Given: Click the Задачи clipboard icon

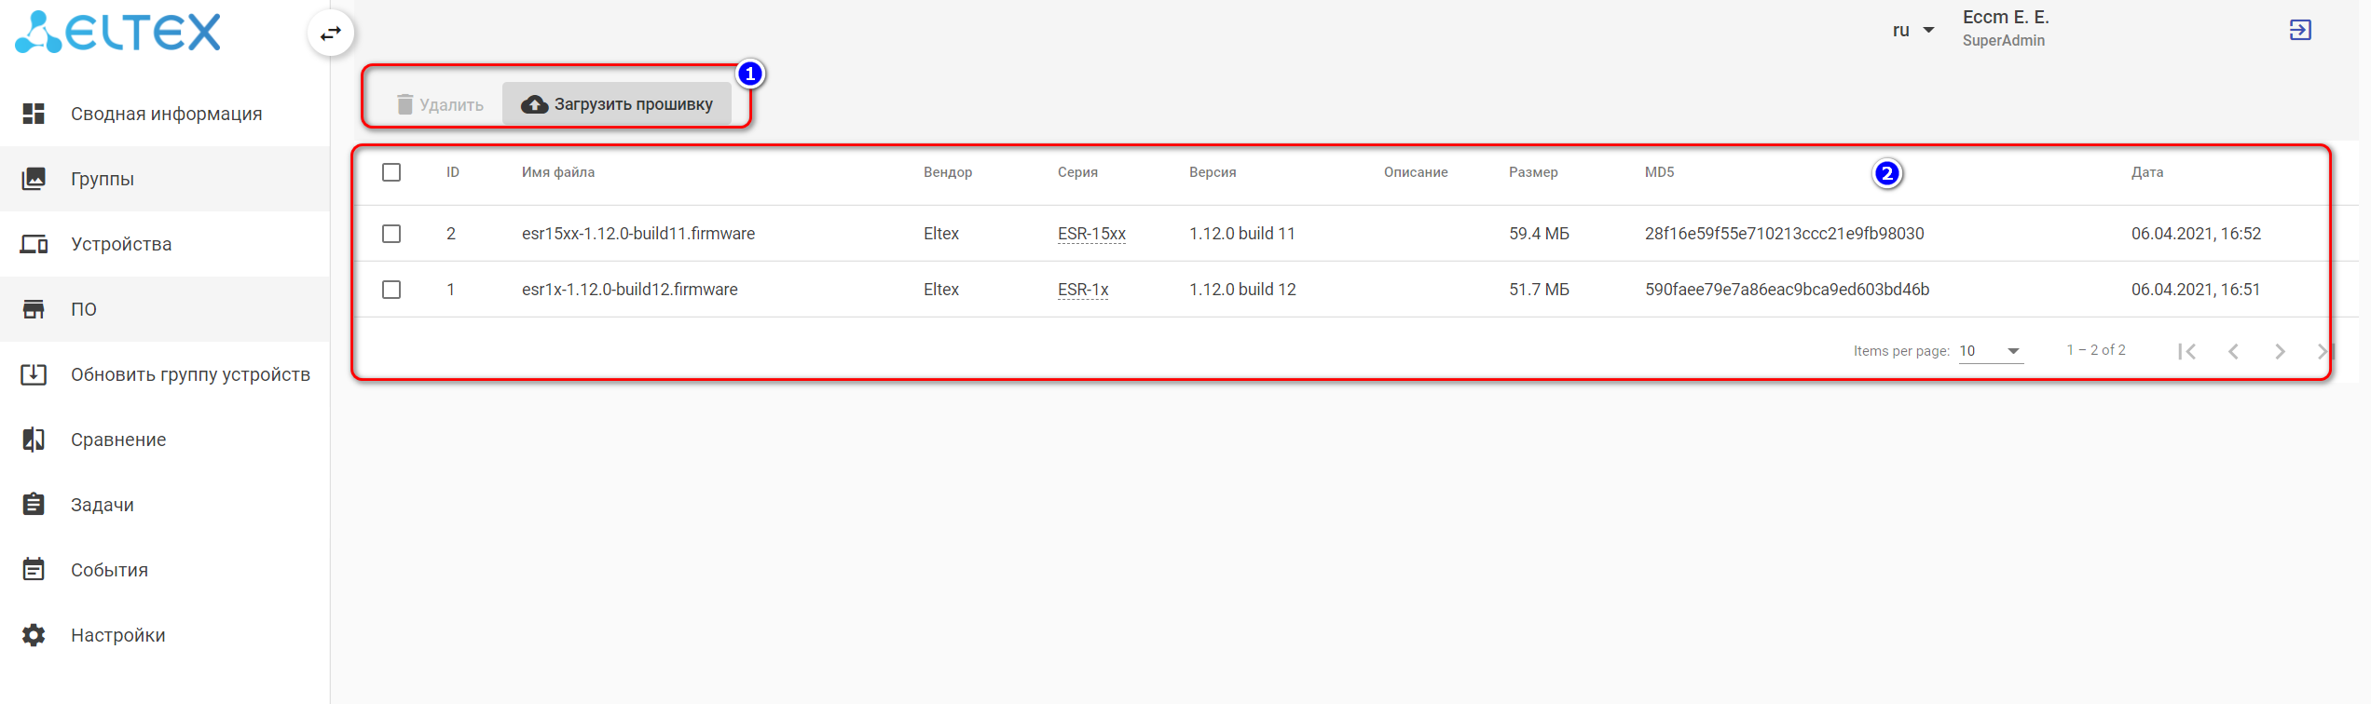Looking at the screenshot, I should pyautogui.click(x=34, y=505).
